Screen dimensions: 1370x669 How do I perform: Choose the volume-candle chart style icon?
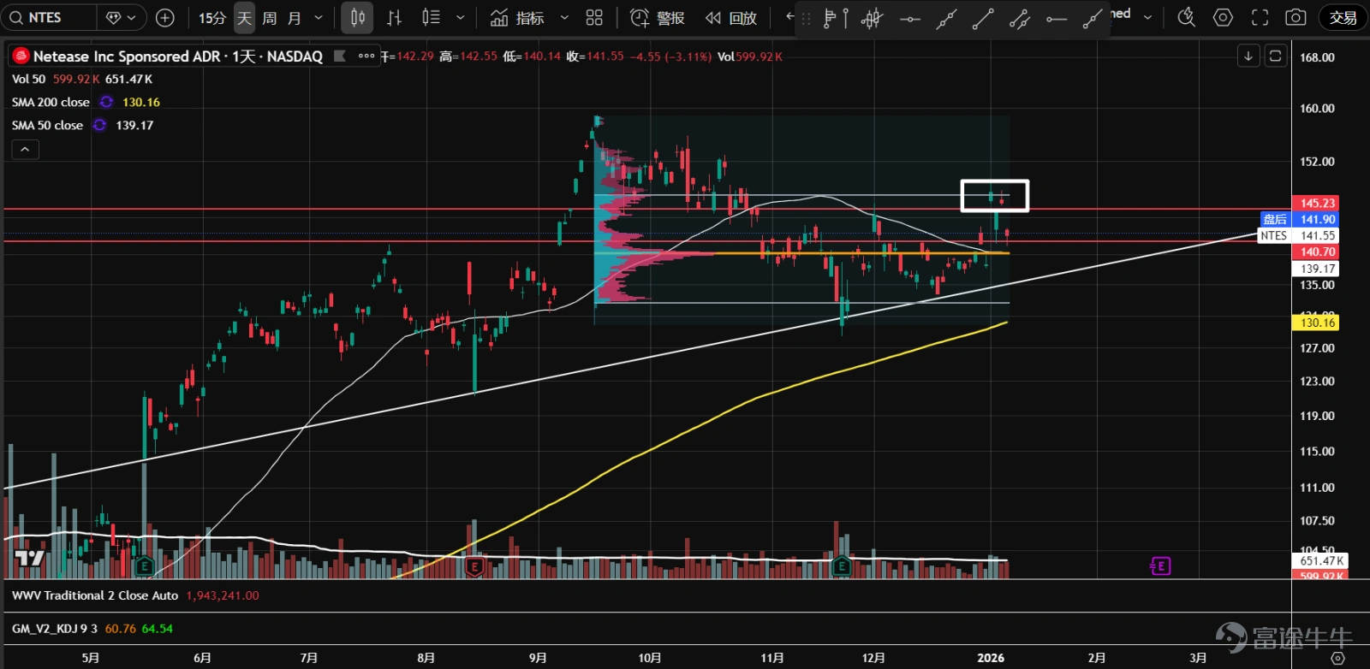[x=431, y=17]
